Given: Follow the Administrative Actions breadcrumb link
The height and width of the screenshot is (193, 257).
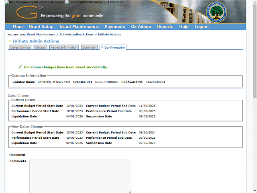Looking at the screenshot, I should 76,35.
